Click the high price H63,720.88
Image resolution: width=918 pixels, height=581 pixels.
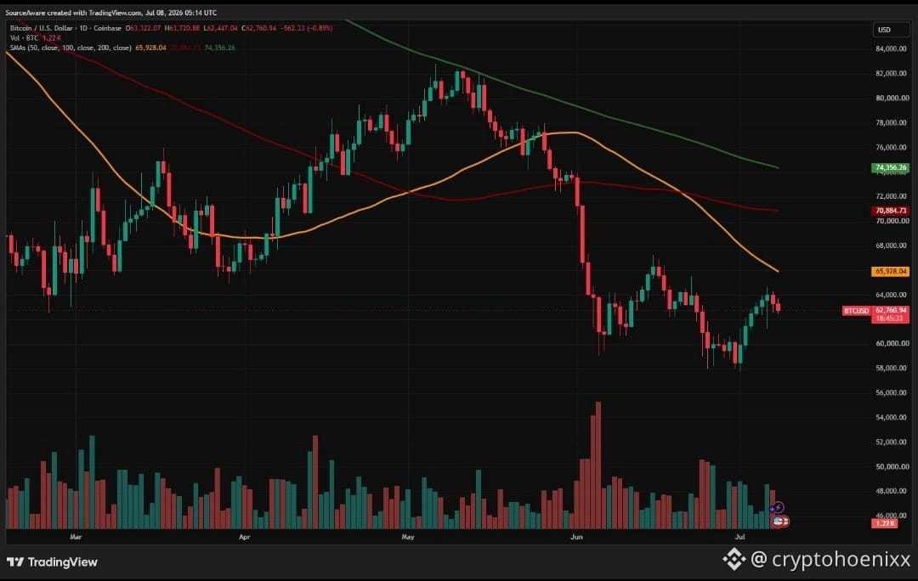(182, 28)
